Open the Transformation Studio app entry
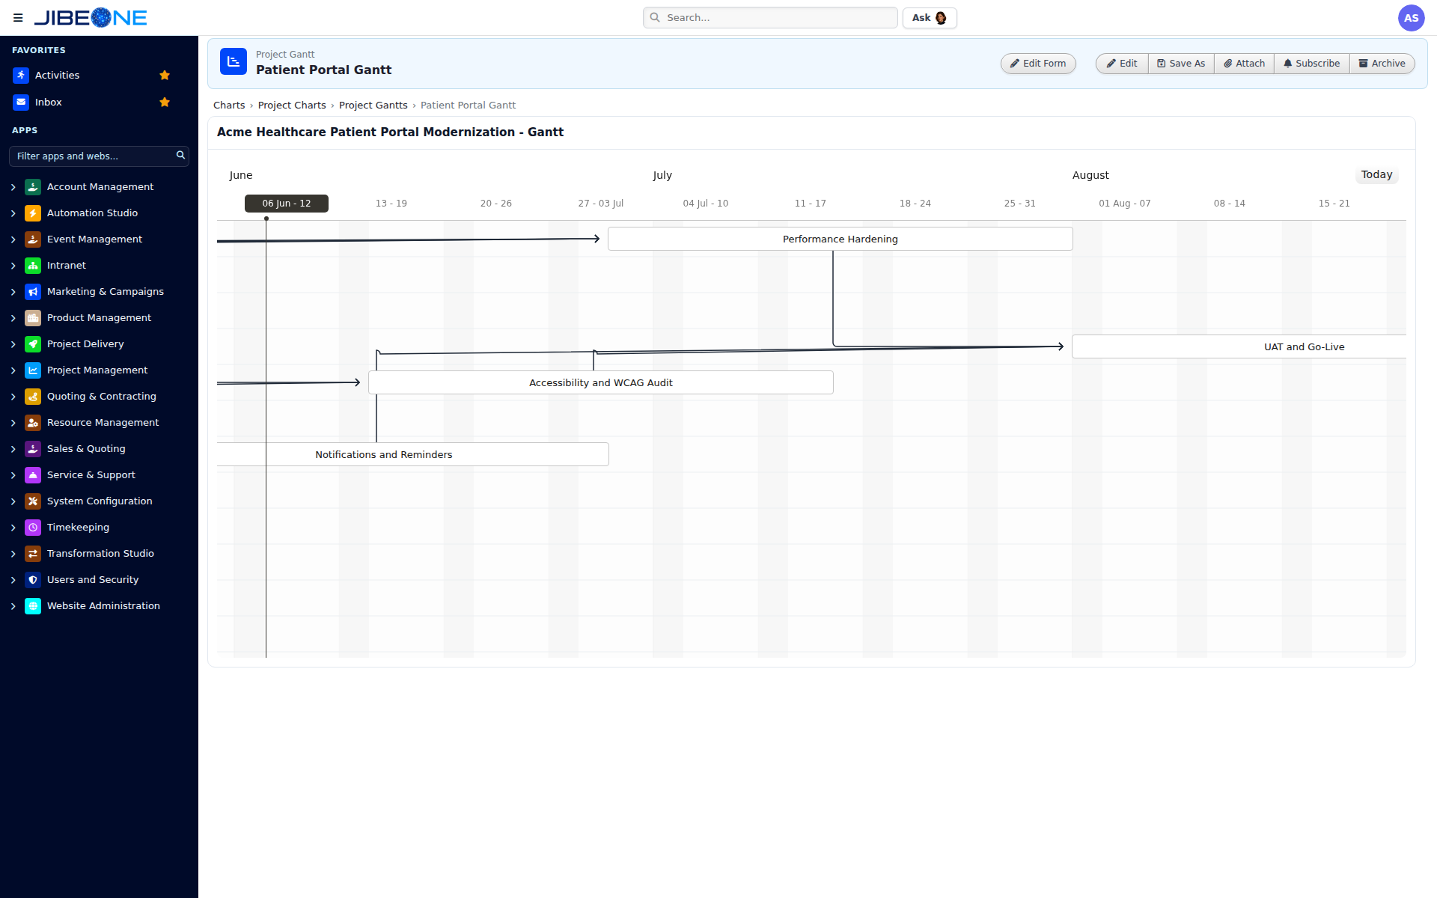Screen dimensions: 1437x898 click(x=100, y=554)
